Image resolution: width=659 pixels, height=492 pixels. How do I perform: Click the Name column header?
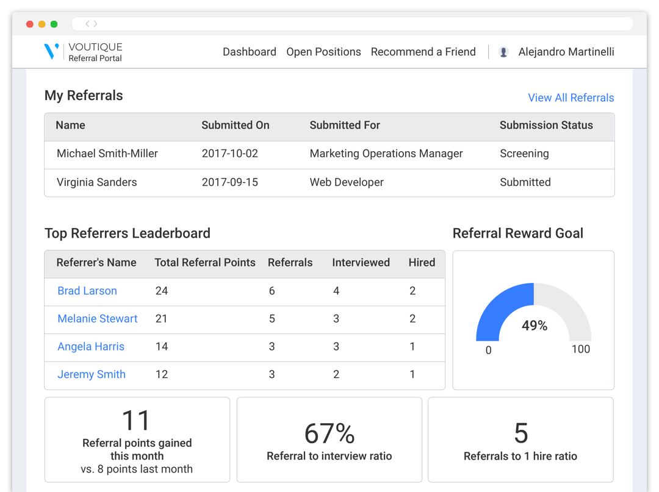pos(71,125)
